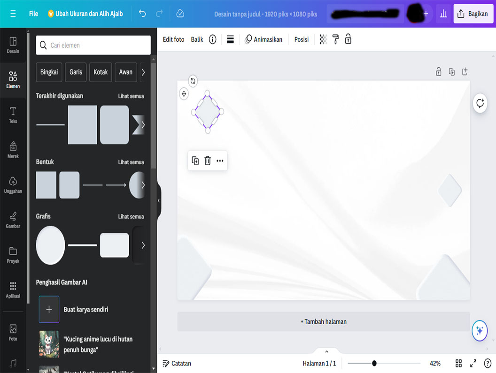Click Tambah halaman to add a page
496x373 pixels.
coord(324,322)
